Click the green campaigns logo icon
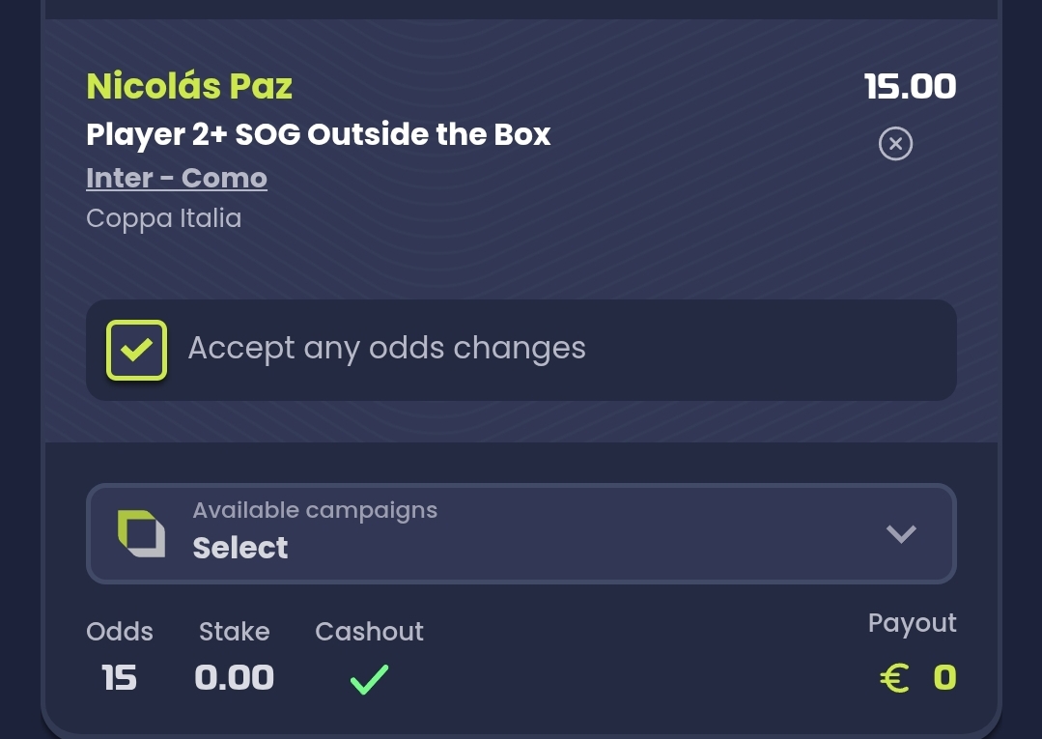 tap(141, 533)
